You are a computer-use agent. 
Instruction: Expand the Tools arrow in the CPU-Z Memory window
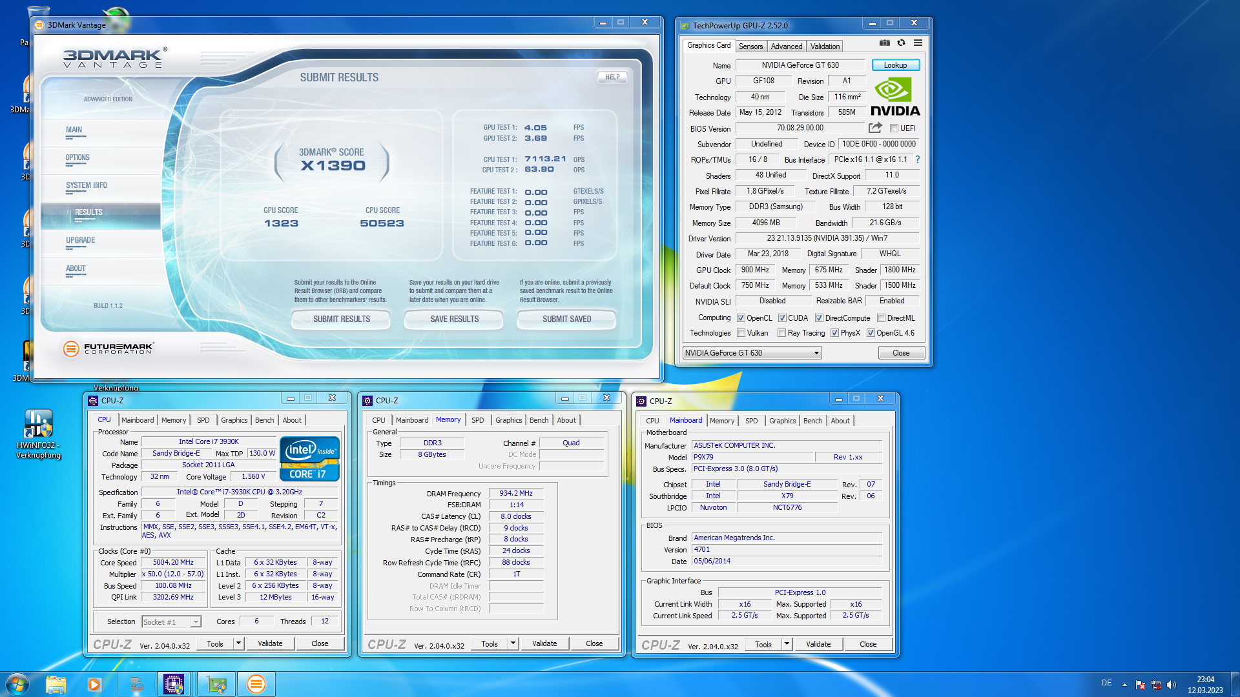point(513,643)
